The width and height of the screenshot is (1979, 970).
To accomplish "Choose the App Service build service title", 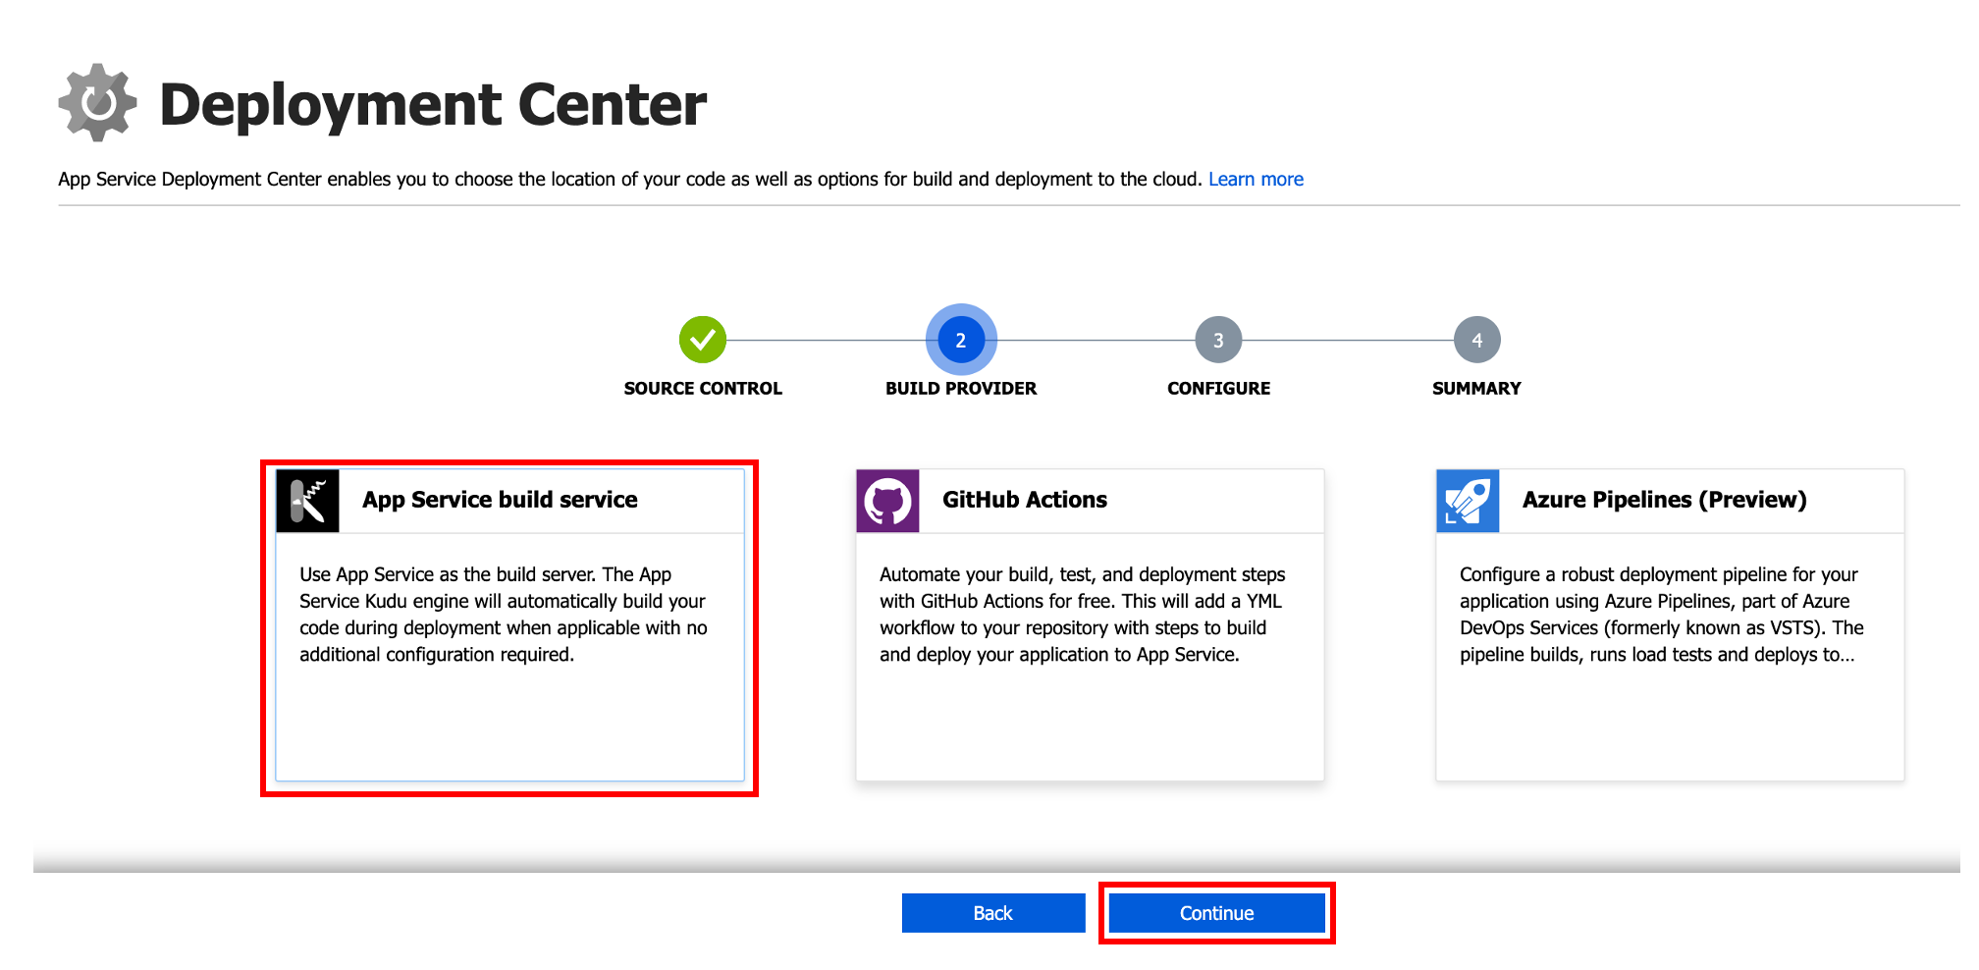I will (x=500, y=500).
